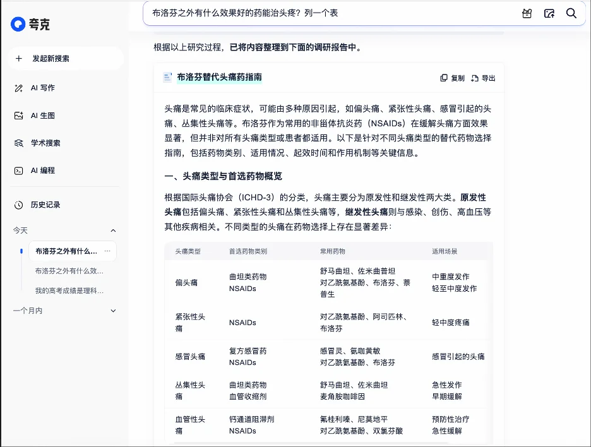Open sub-history item 布洛芬之外有什么效...
The image size is (591, 447).
69,271
